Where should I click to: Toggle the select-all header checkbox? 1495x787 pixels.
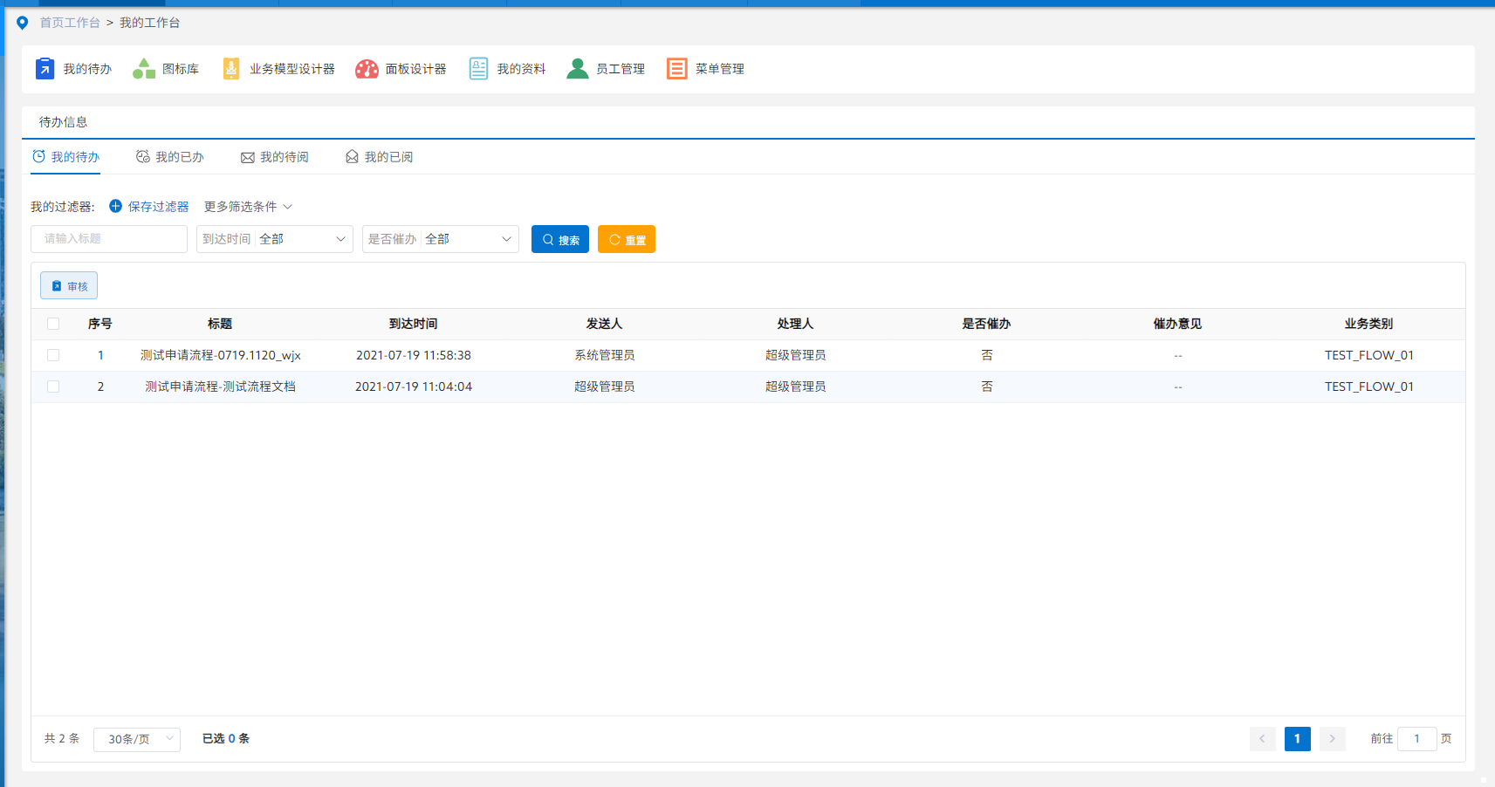(x=53, y=324)
